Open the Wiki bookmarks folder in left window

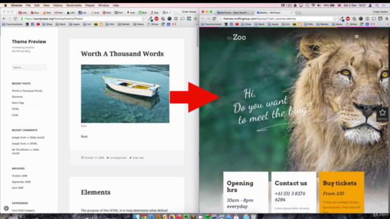click(110, 24)
